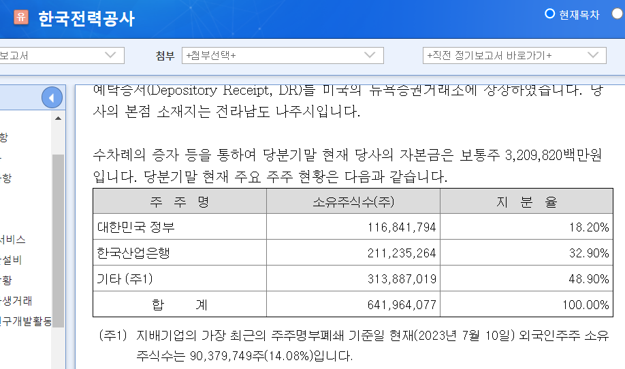Collapse the sidebar with blue arrow button

click(x=52, y=97)
